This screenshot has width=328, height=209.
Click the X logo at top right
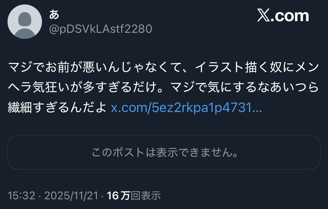pos(263,15)
